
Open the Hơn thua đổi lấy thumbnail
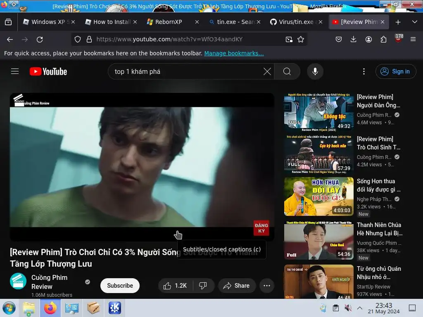318,196
